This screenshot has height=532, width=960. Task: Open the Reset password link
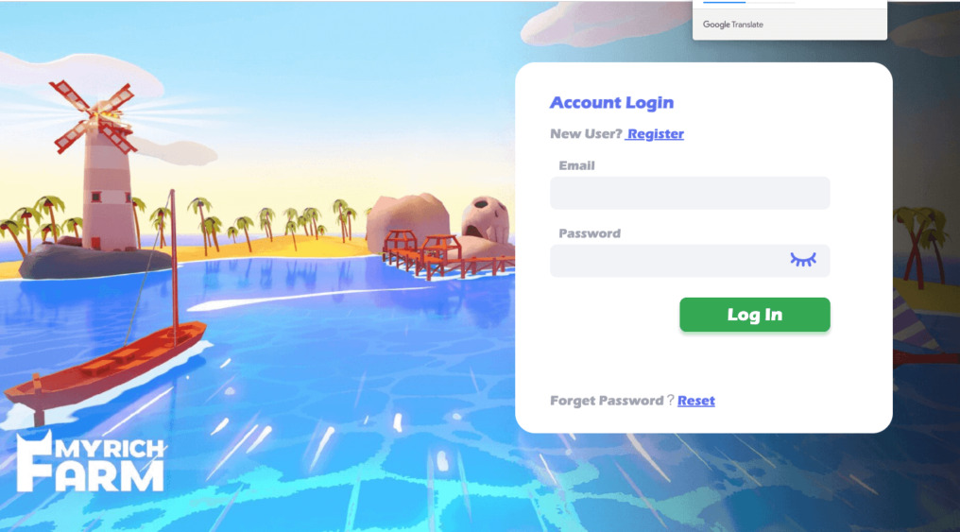pos(696,401)
